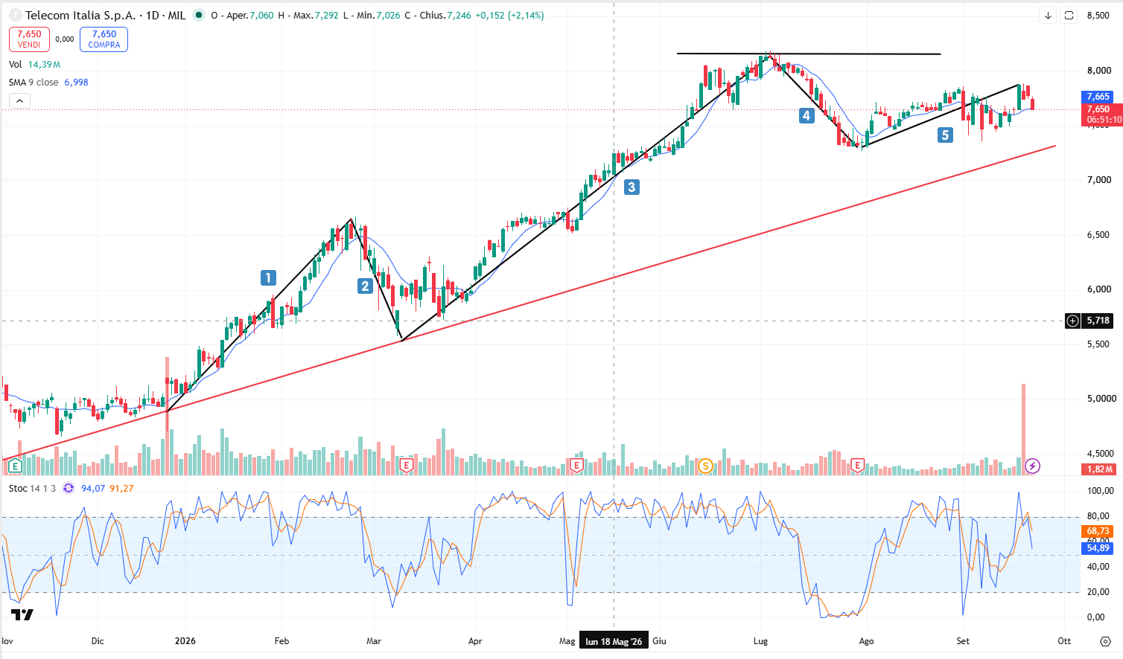Click the Feb label on the time axis
1123x659 pixels.
pos(281,641)
